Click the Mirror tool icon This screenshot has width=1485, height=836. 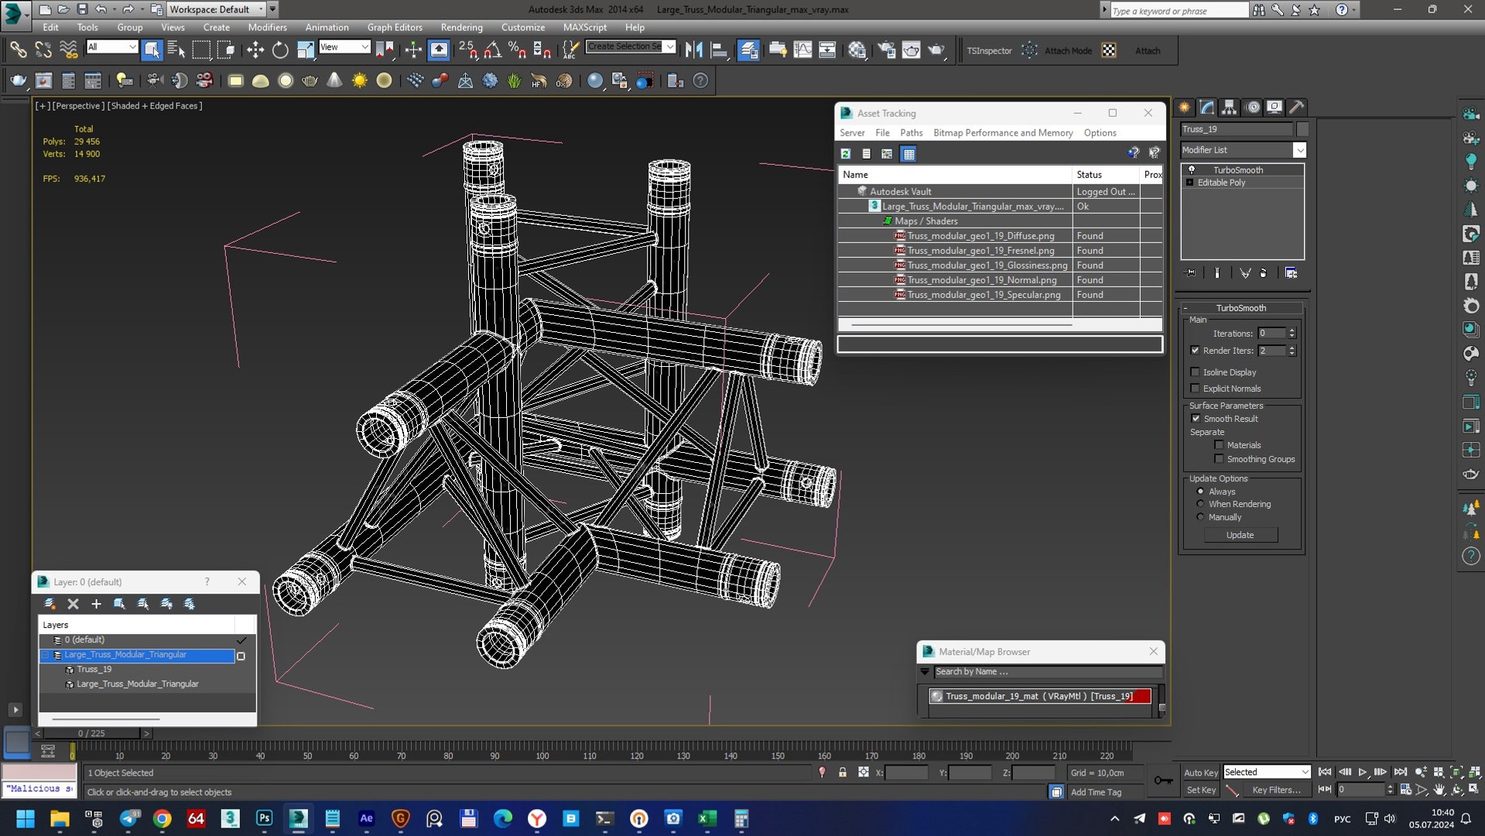point(694,50)
